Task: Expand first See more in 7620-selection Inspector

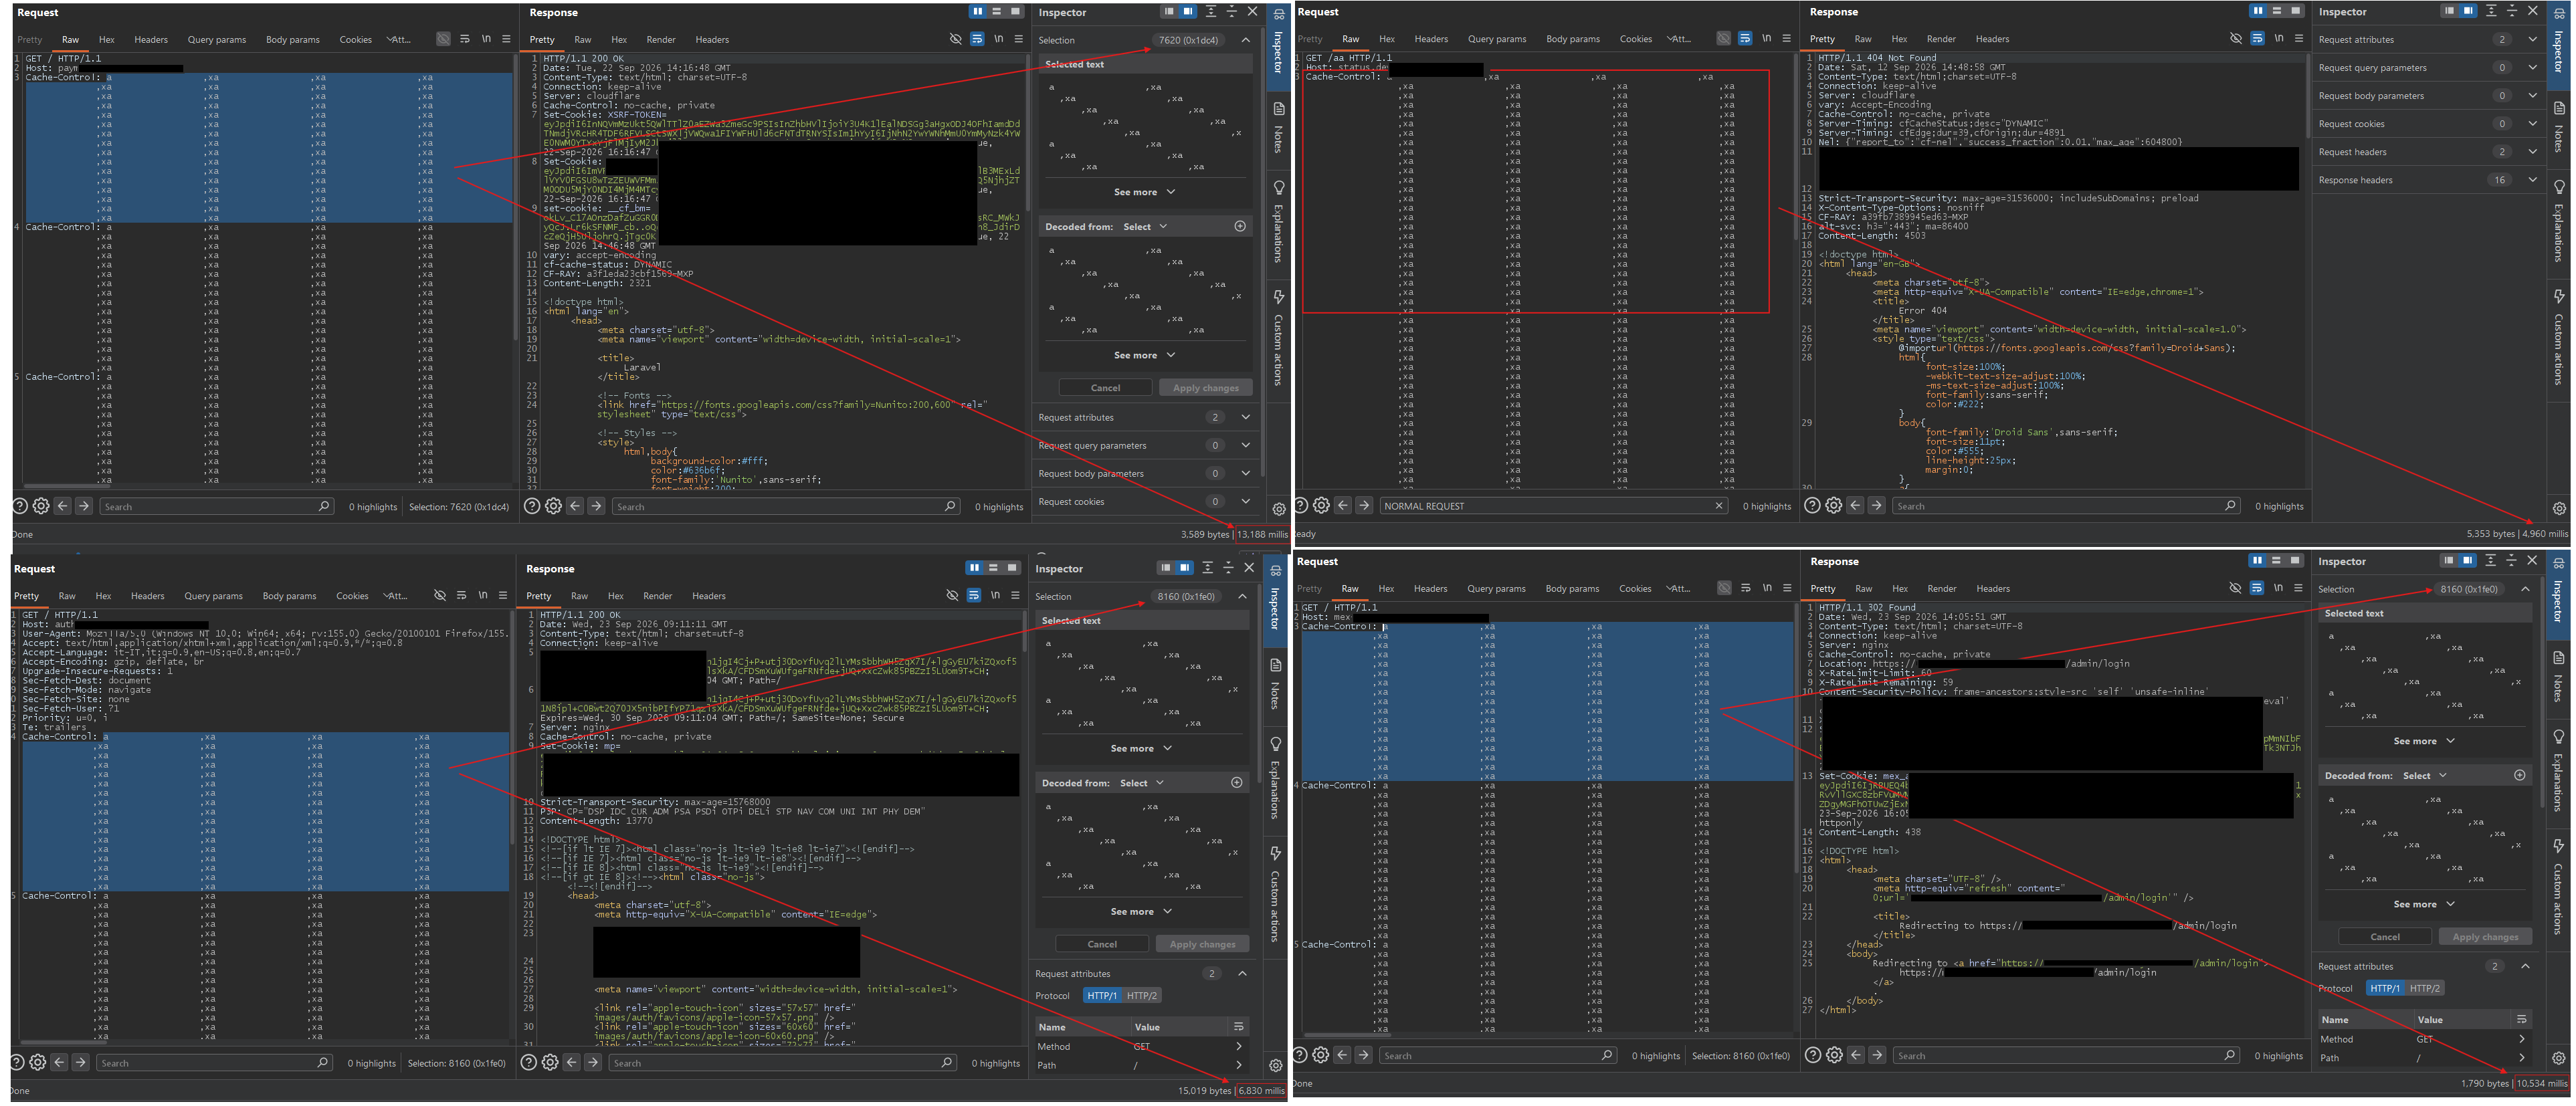Action: [1144, 192]
